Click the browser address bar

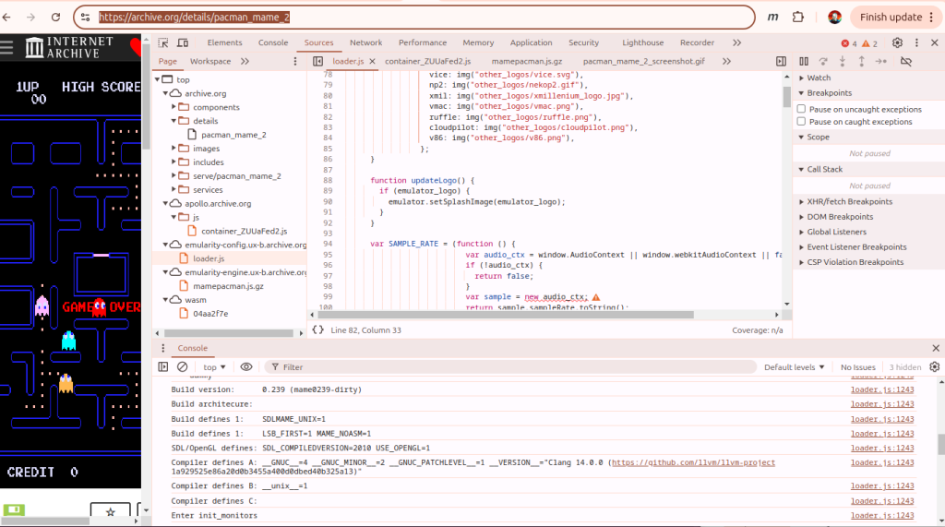pyautogui.click(x=414, y=17)
